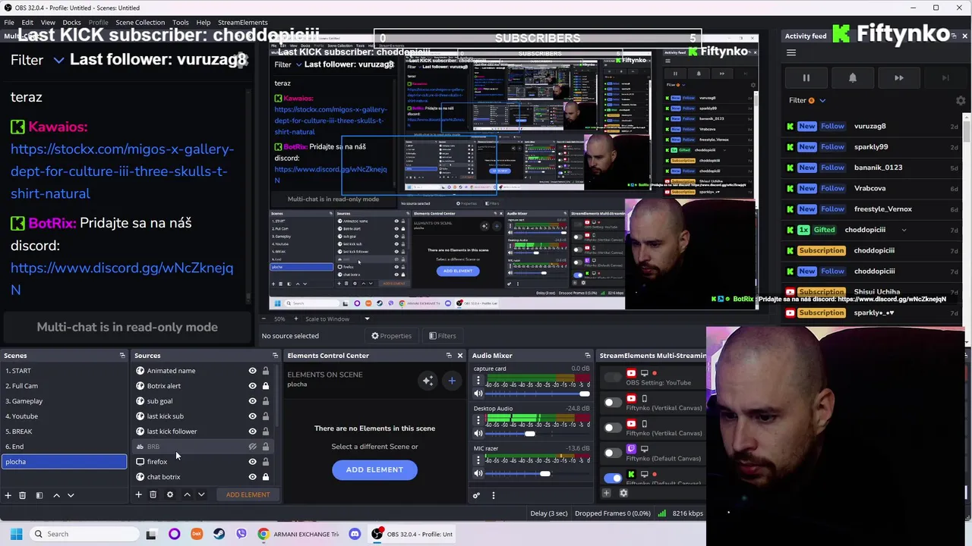Expand the gifted choddopiciii entry chevron
Viewport: 972px width, 546px height.
click(x=904, y=230)
